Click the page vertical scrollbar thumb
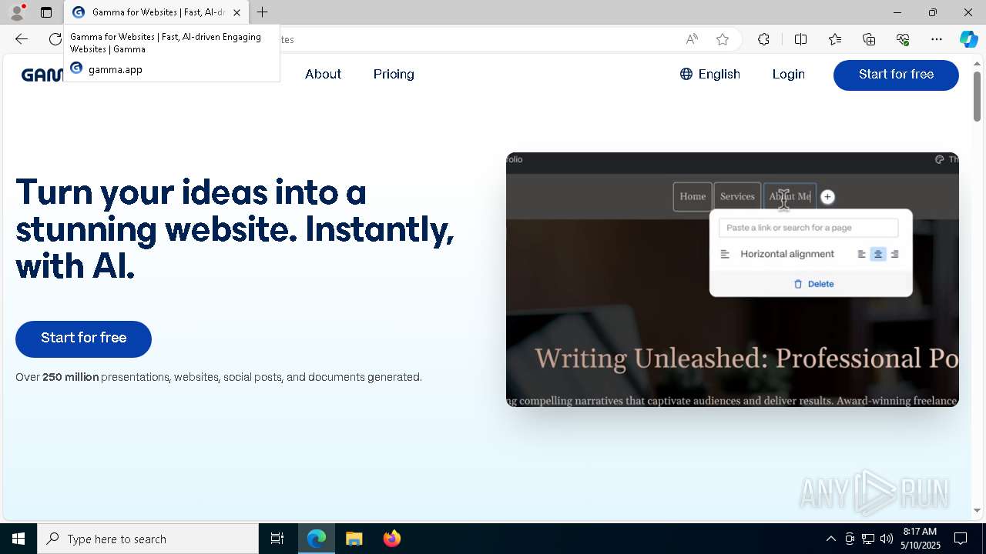Viewport: 986px width, 554px height. click(x=977, y=96)
